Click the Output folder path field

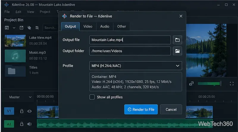point(130,51)
